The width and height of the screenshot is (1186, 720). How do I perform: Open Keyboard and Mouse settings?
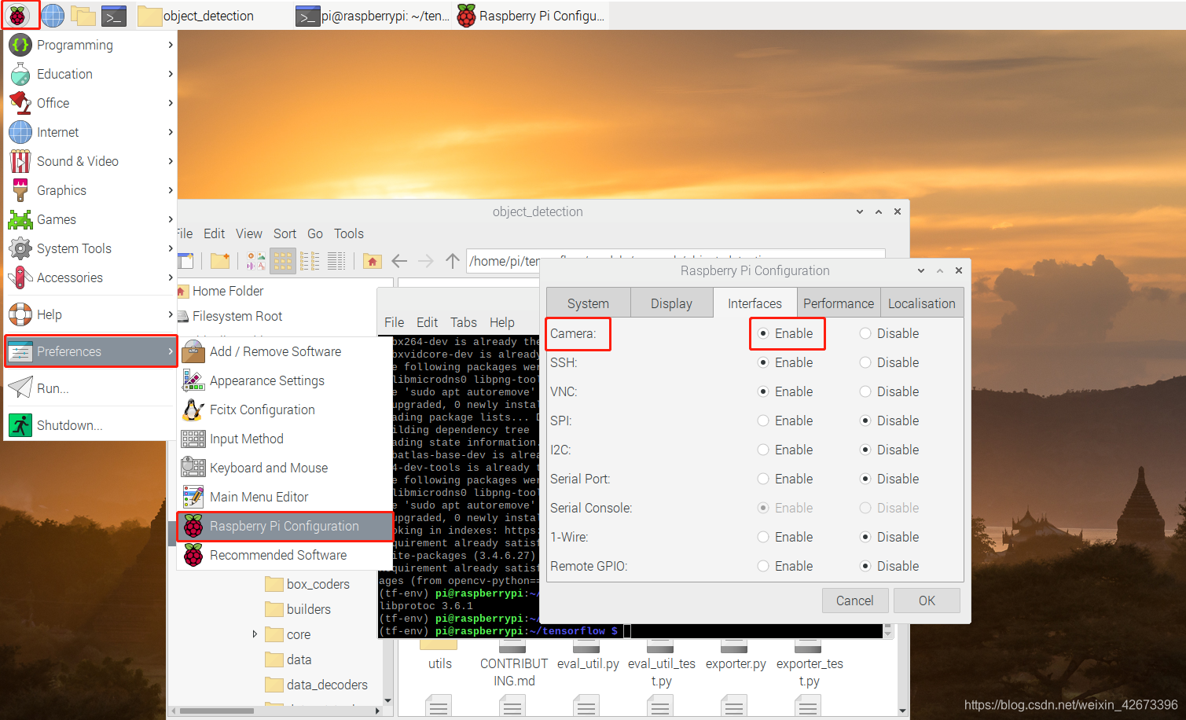[x=284, y=468]
